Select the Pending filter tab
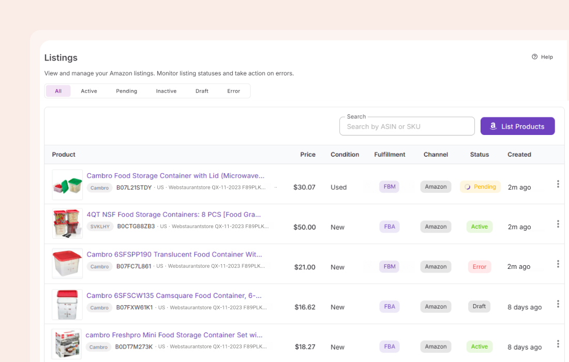Viewport: 569px width, 362px height. [126, 91]
